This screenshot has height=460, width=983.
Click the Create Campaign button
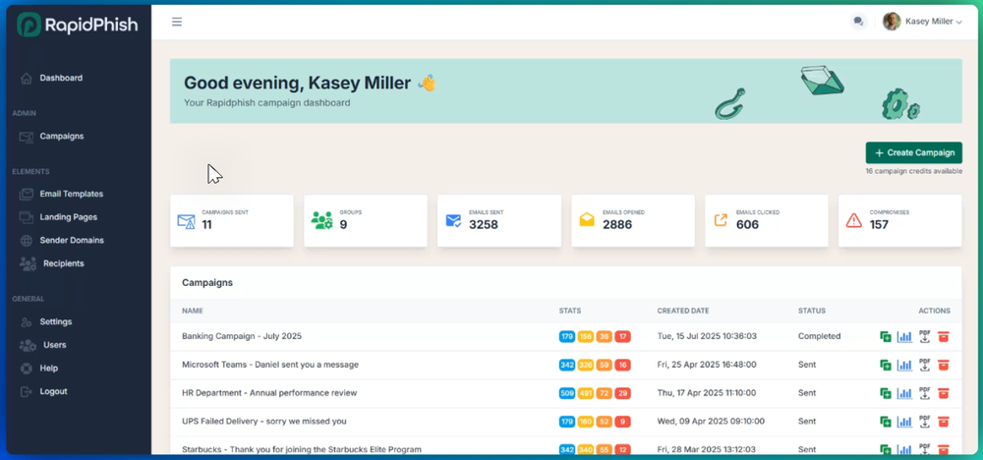click(x=913, y=153)
